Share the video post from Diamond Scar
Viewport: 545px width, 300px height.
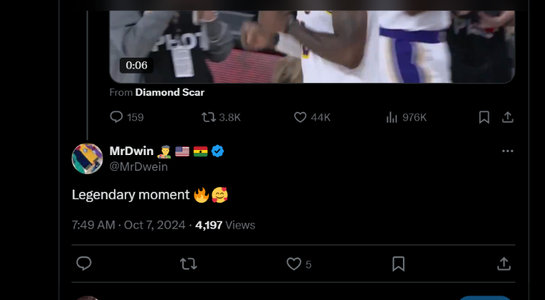(508, 117)
